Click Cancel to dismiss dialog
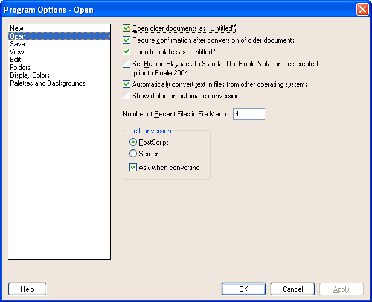Screen dimensions: 372x302 292,289
